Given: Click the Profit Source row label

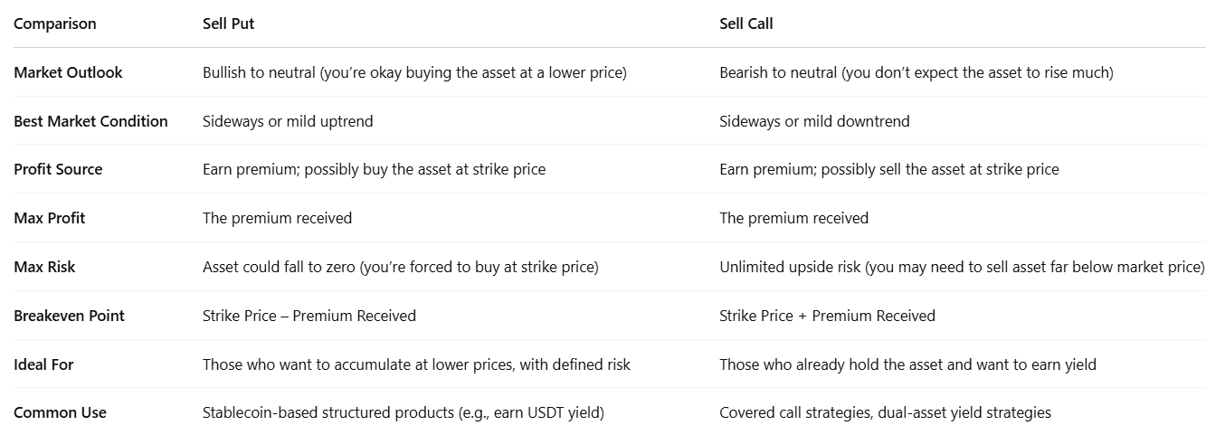Looking at the screenshot, I should tap(58, 169).
